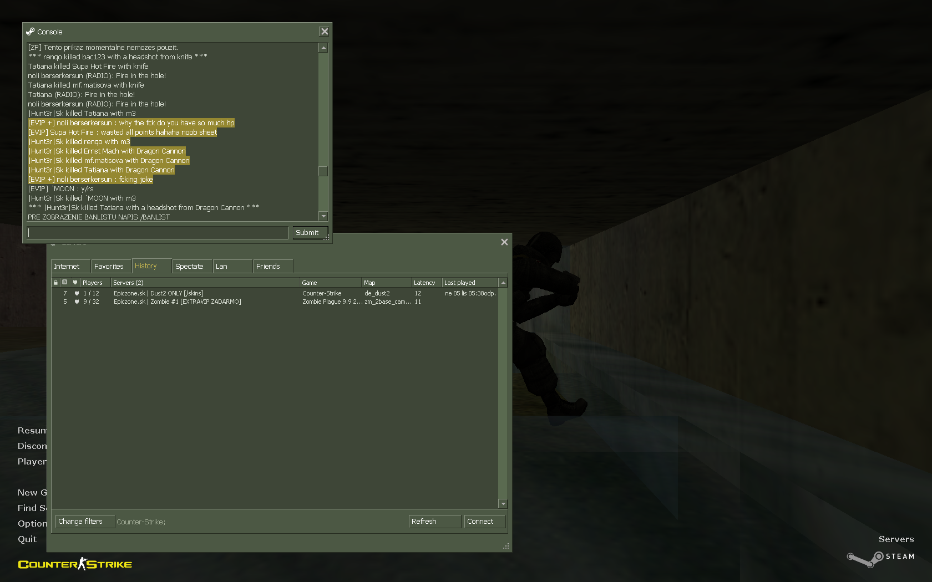The image size is (932, 582).
Task: Click VAC shield icon of Dust2 ONLY server
Action: tap(77, 294)
